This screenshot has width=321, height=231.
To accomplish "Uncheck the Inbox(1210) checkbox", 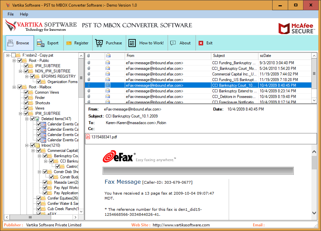I will pos(33,145).
